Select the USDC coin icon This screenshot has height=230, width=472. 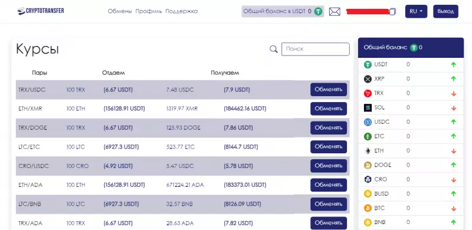368,122
